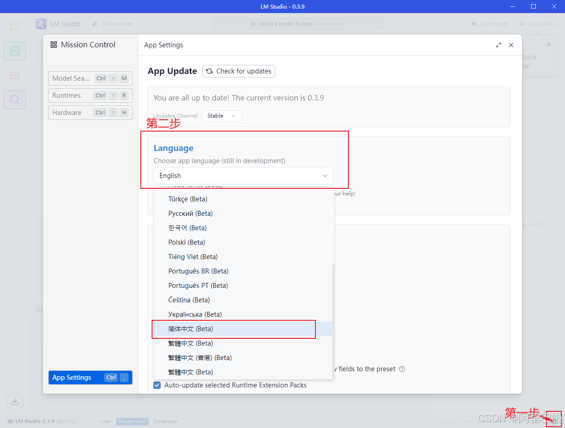Select 繁體中文 (香港) (Beta) language option
This screenshot has height=428, width=565.
point(243,358)
